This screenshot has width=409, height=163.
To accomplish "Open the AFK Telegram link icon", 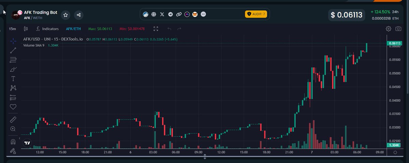I will point(170,15).
